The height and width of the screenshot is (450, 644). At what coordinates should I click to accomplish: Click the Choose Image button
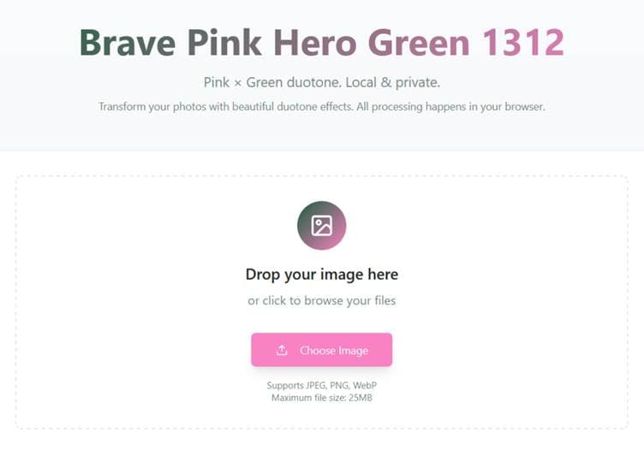(322, 350)
